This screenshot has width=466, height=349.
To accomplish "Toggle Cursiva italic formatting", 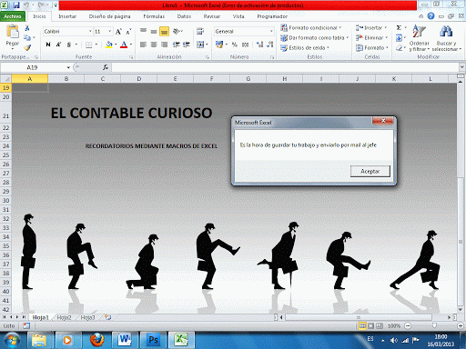I will [58, 45].
